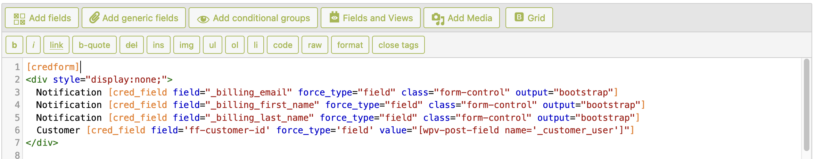Insert a blockquote with b-quote
Screen dimensions: 815x159
click(x=94, y=45)
